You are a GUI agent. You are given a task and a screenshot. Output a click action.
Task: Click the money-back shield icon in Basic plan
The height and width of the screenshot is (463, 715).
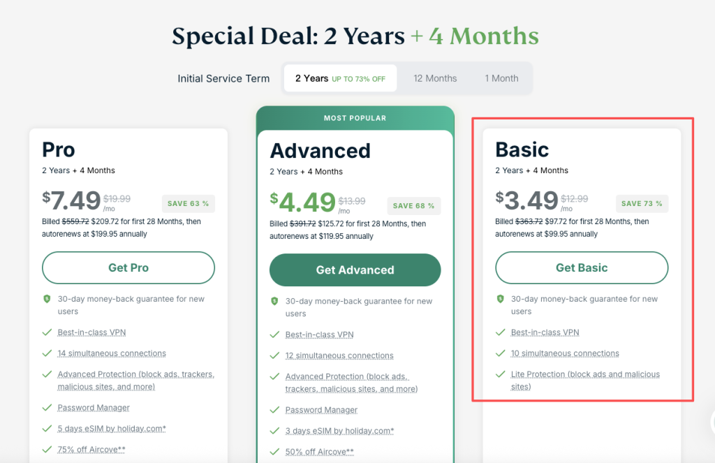coord(501,299)
